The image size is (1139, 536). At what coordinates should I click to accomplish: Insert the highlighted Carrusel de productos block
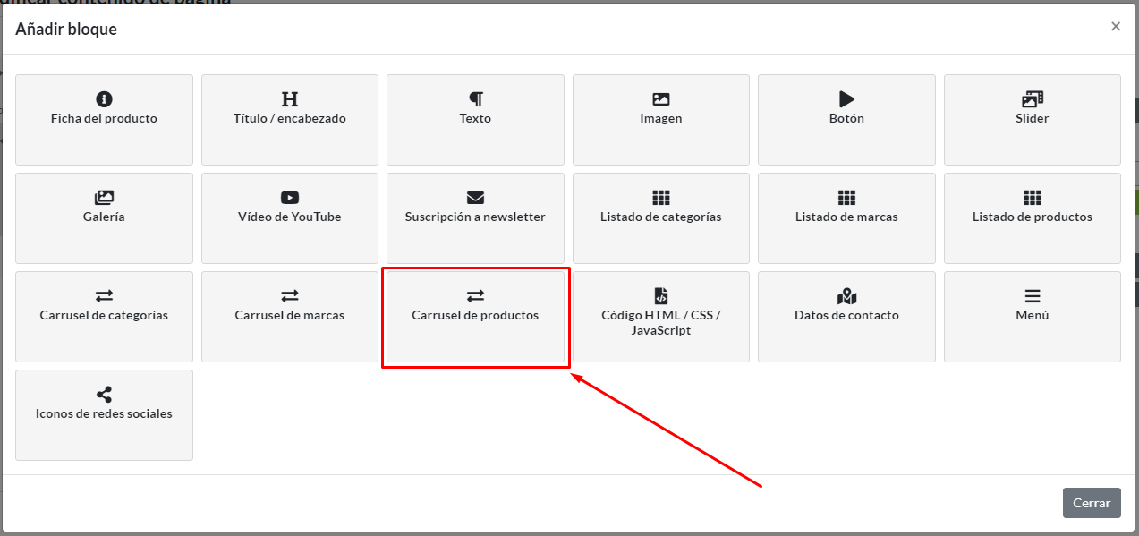(475, 316)
